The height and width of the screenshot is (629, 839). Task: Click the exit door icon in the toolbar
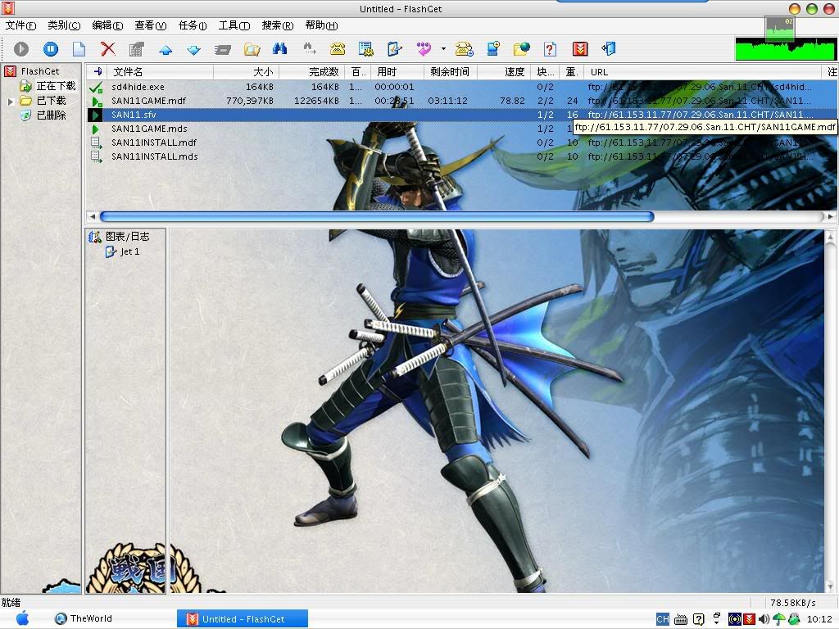609,49
